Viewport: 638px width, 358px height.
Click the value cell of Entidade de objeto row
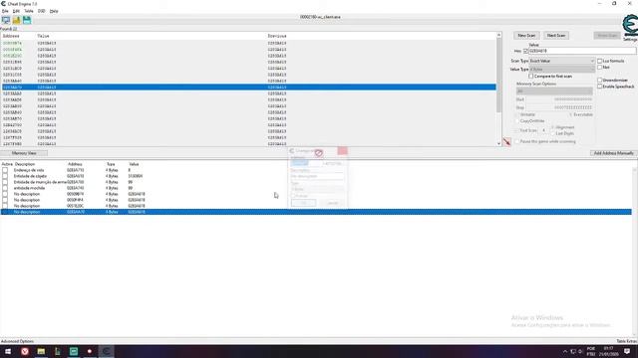(136, 177)
